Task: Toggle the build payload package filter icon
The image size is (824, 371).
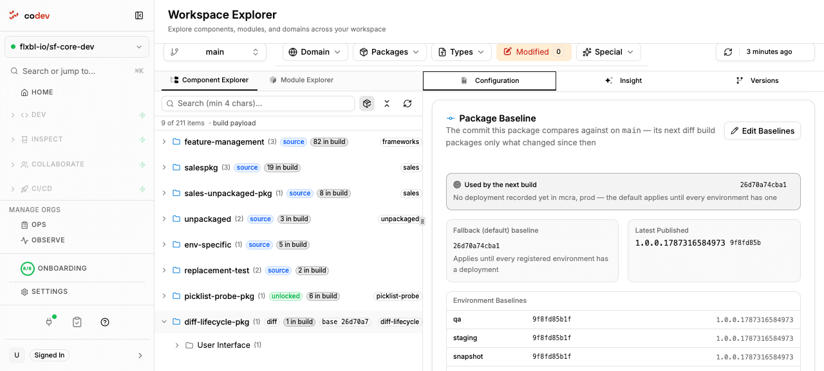Action: click(367, 104)
